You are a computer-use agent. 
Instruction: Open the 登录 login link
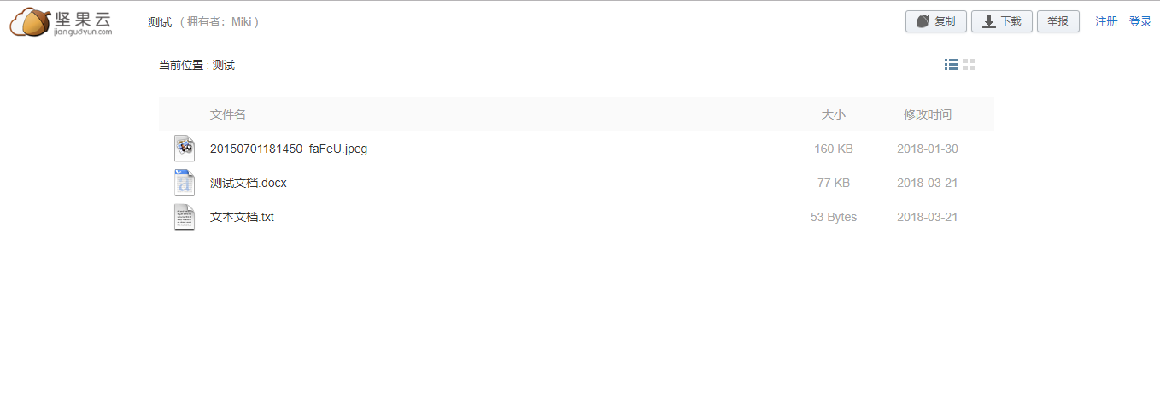coord(1140,21)
